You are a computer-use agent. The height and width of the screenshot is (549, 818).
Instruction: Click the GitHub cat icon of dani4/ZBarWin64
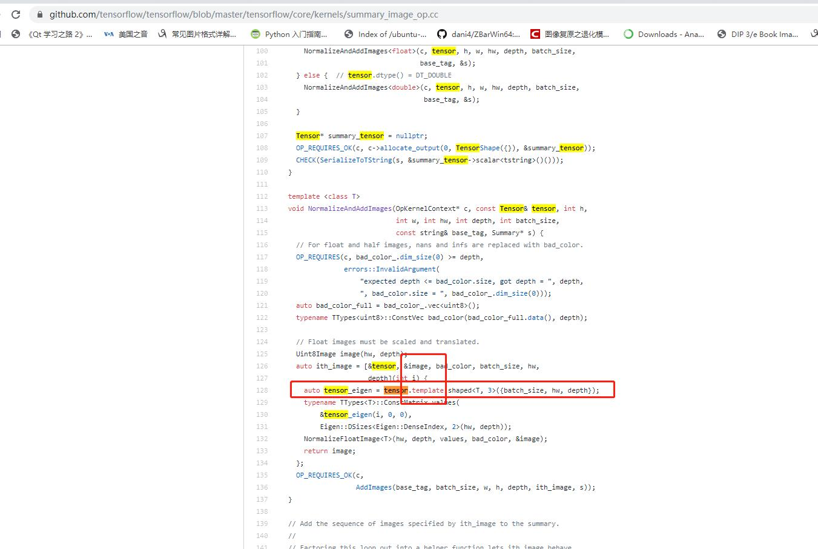coord(443,34)
